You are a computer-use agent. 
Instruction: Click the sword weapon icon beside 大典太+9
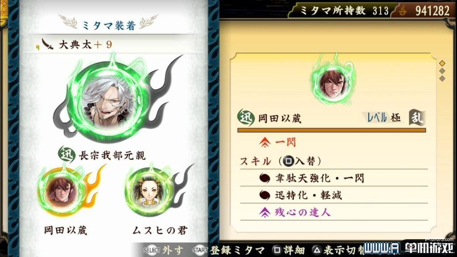pyautogui.click(x=47, y=44)
